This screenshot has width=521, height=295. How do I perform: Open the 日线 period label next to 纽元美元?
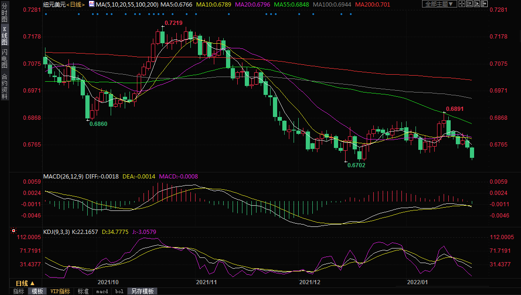75,4
